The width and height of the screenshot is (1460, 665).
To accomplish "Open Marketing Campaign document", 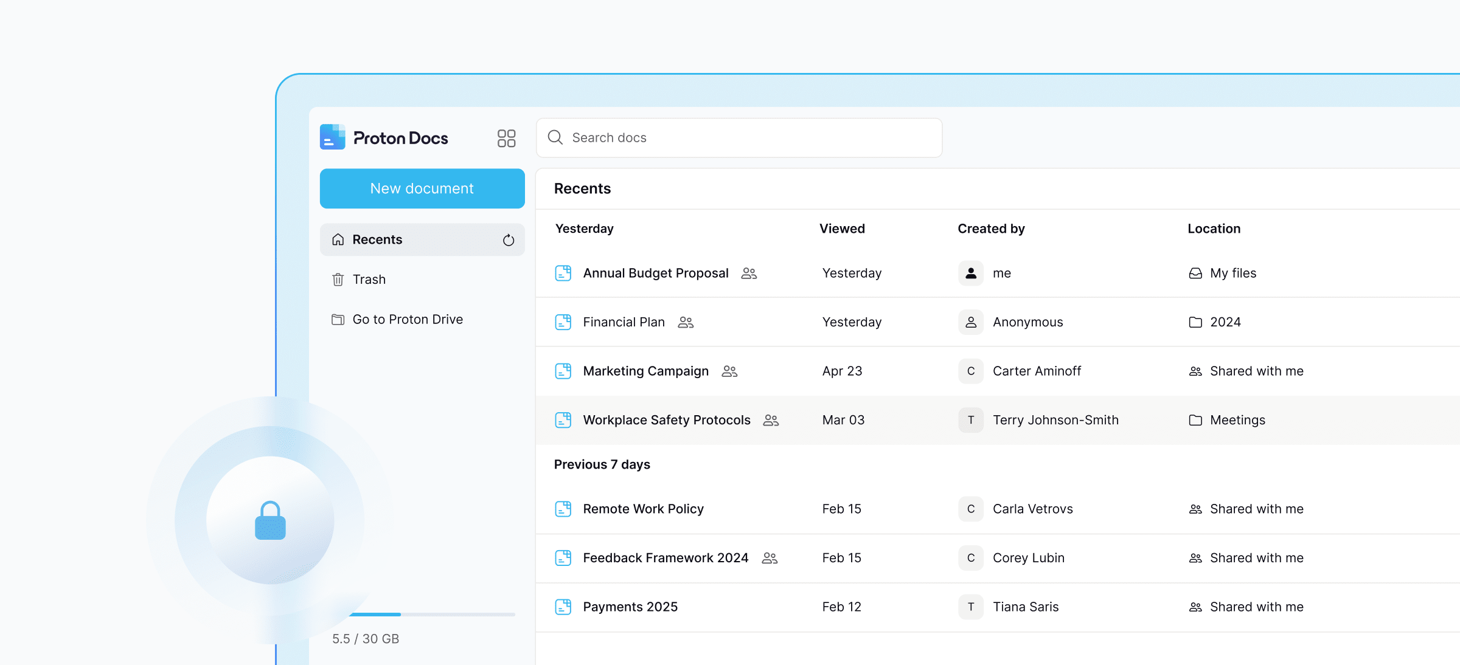I will coord(645,371).
